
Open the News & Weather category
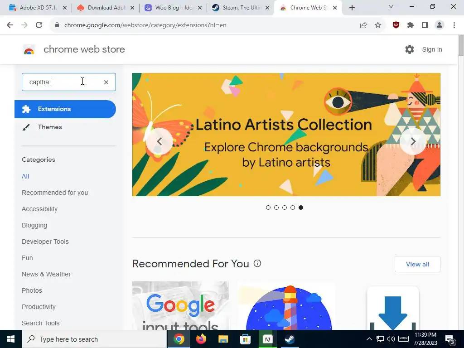point(46,274)
